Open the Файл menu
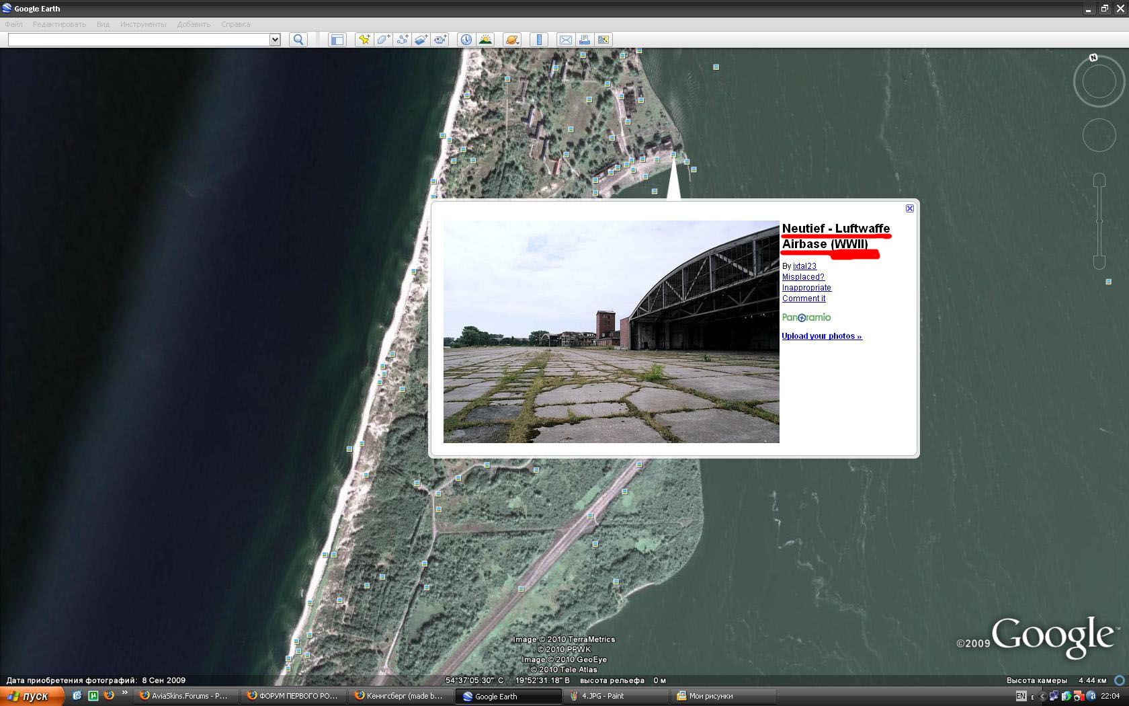The width and height of the screenshot is (1129, 706). point(14,24)
